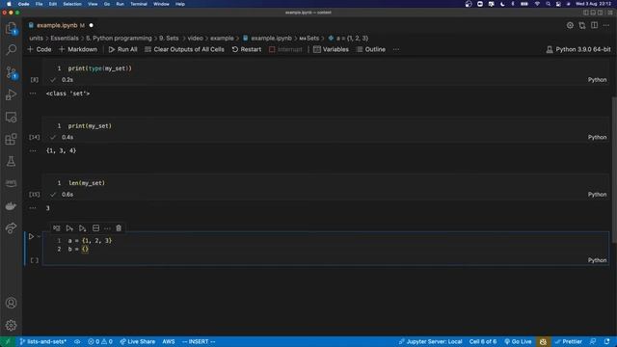This screenshot has height=347, width=617.
Task: Open errors and warnings count in status bar
Action: point(100,341)
